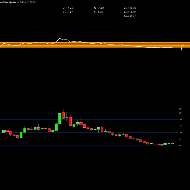190x190 pixels.
Task: Select the open value O: 1.48
Action: point(68,8)
